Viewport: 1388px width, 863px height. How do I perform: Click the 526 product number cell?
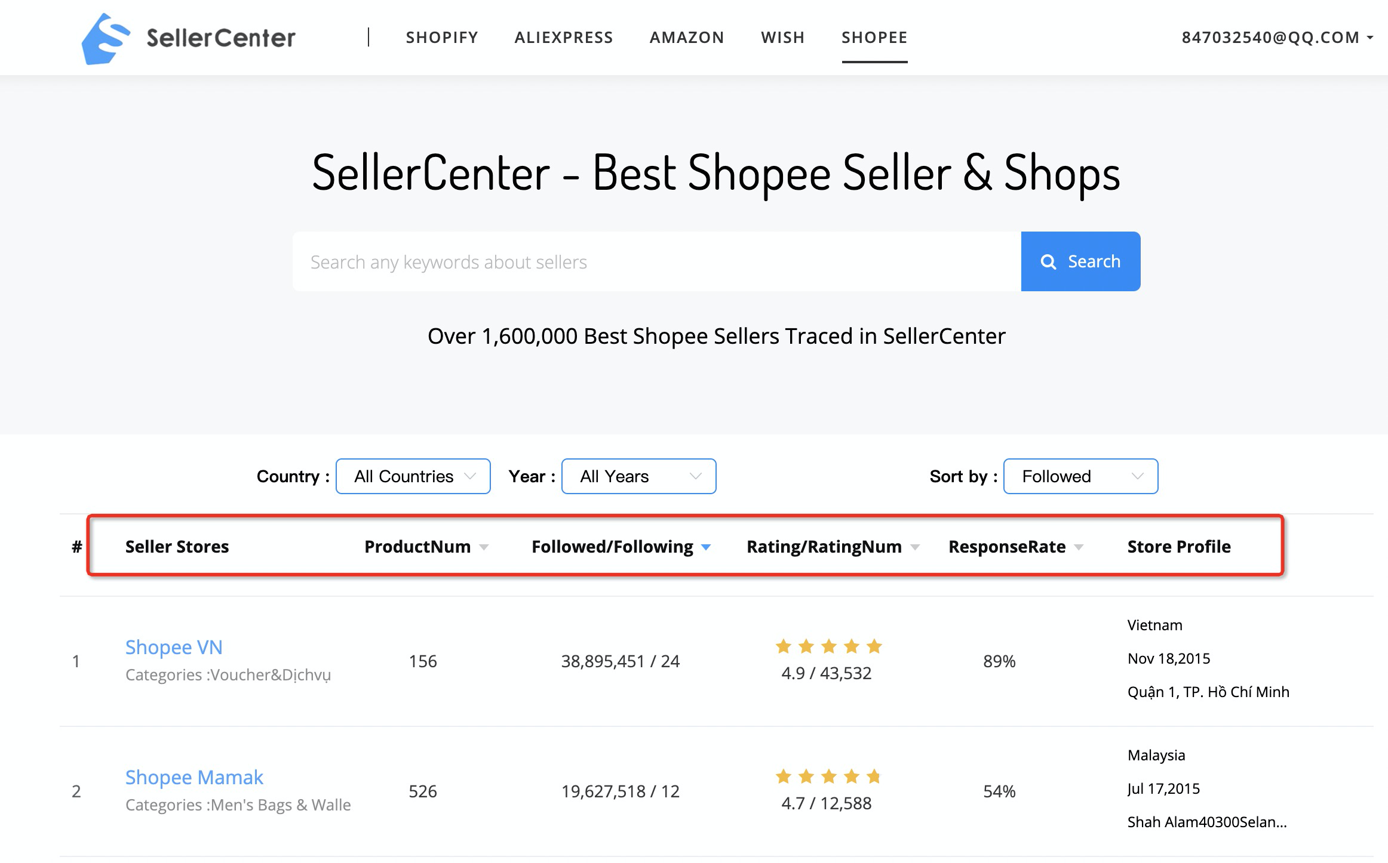click(x=423, y=791)
